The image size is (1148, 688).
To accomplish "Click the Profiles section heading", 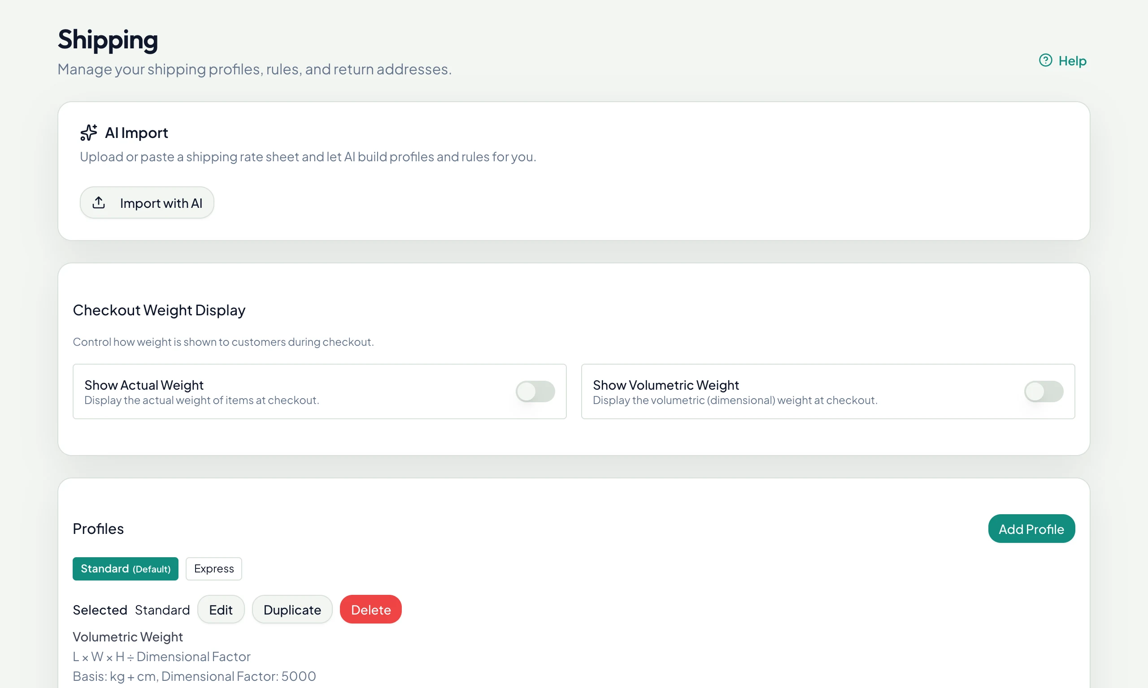I will pos(98,529).
